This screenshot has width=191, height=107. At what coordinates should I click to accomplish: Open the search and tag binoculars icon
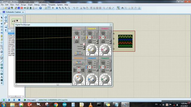[122, 8]
